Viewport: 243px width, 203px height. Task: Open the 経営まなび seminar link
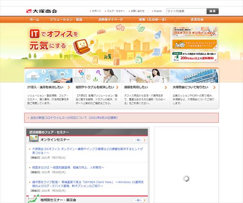point(68,167)
